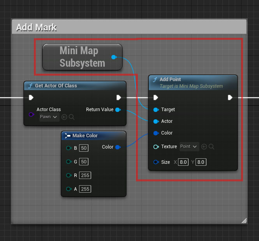
Task: Click the Color input pin on Add Point
Action: (x=156, y=133)
